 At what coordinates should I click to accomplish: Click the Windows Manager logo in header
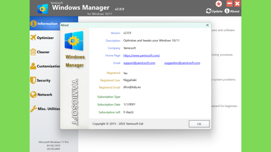click(43, 9)
